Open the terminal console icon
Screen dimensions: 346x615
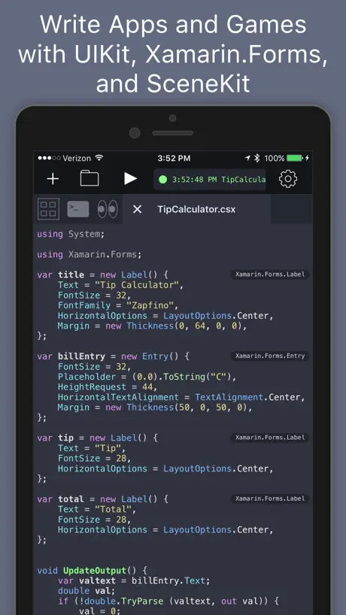78,209
